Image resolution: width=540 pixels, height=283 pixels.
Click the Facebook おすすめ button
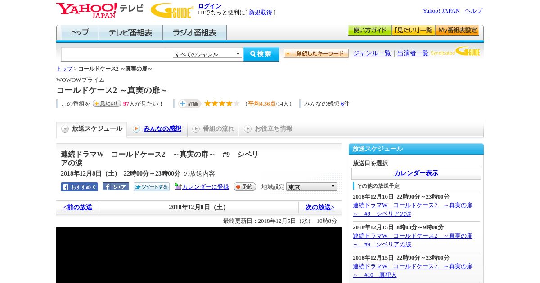(79, 187)
